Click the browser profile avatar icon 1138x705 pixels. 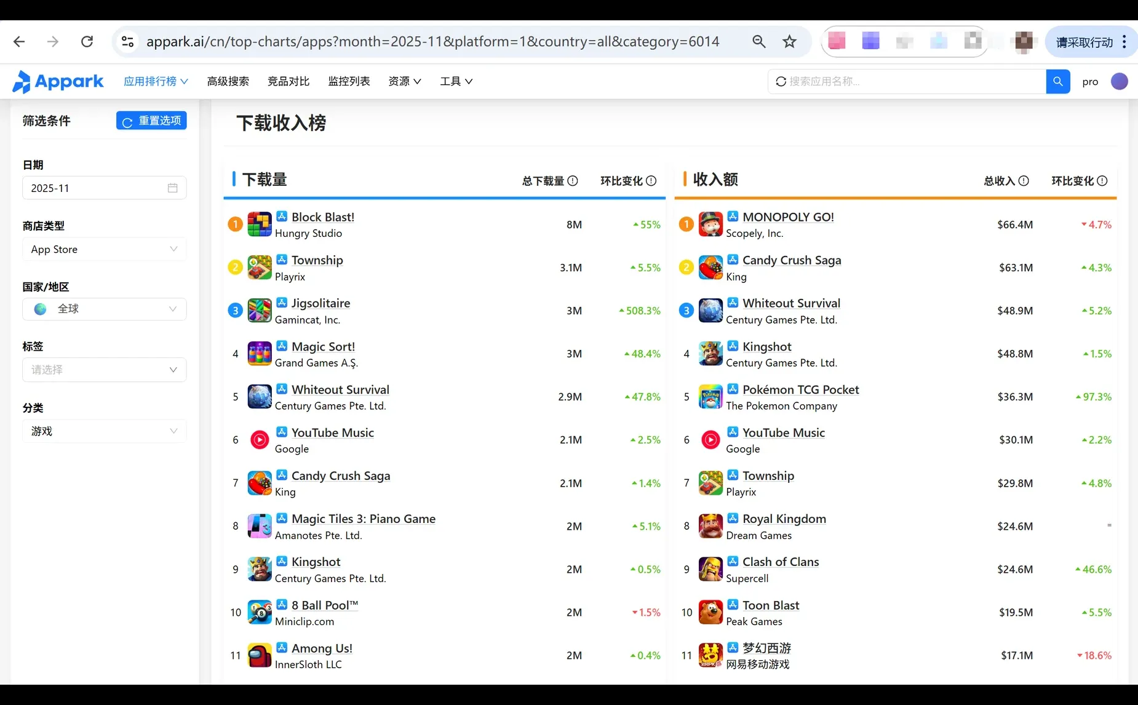[x=1024, y=41]
